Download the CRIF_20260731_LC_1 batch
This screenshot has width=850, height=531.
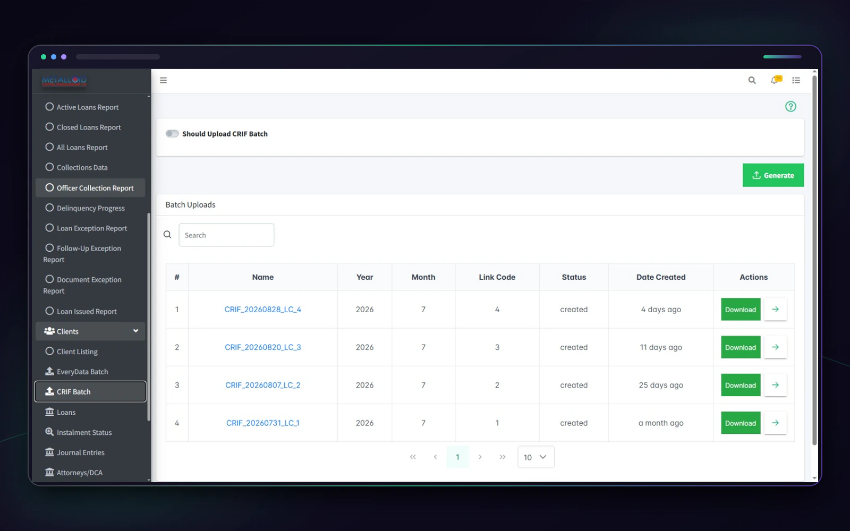tap(741, 423)
